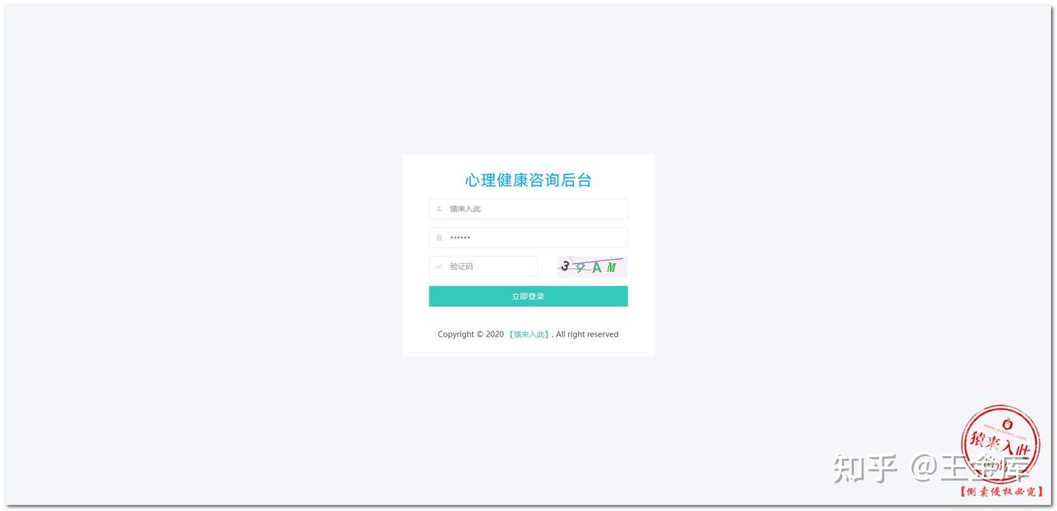Screen dimensions: 1057x511
Task: Focus the username field showing 猿来入此
Action: click(x=528, y=209)
